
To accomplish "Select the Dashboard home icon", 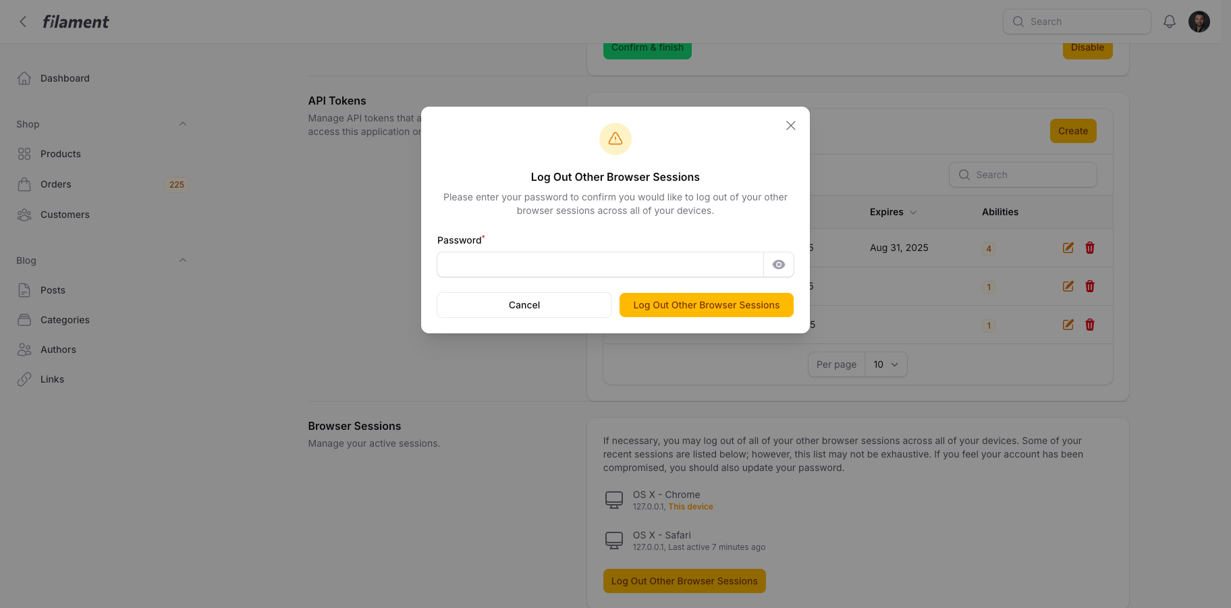I will 24,78.
